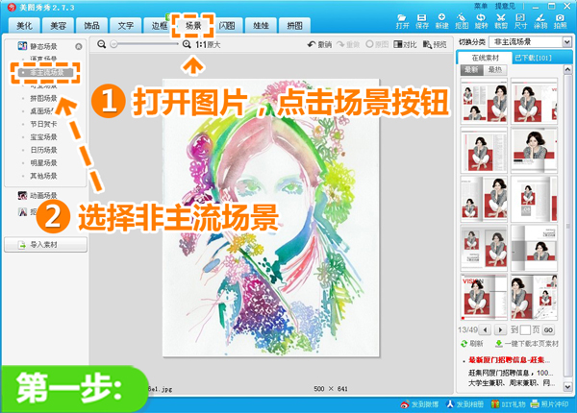This screenshot has height=413, width=577.
Task: Collapse the 静态场景 section arrow
Action: pos(79,46)
